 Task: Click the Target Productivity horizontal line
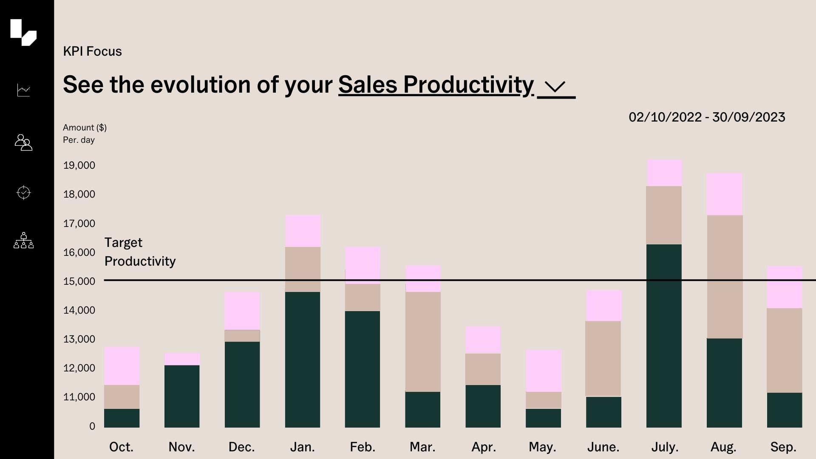pos(467,281)
